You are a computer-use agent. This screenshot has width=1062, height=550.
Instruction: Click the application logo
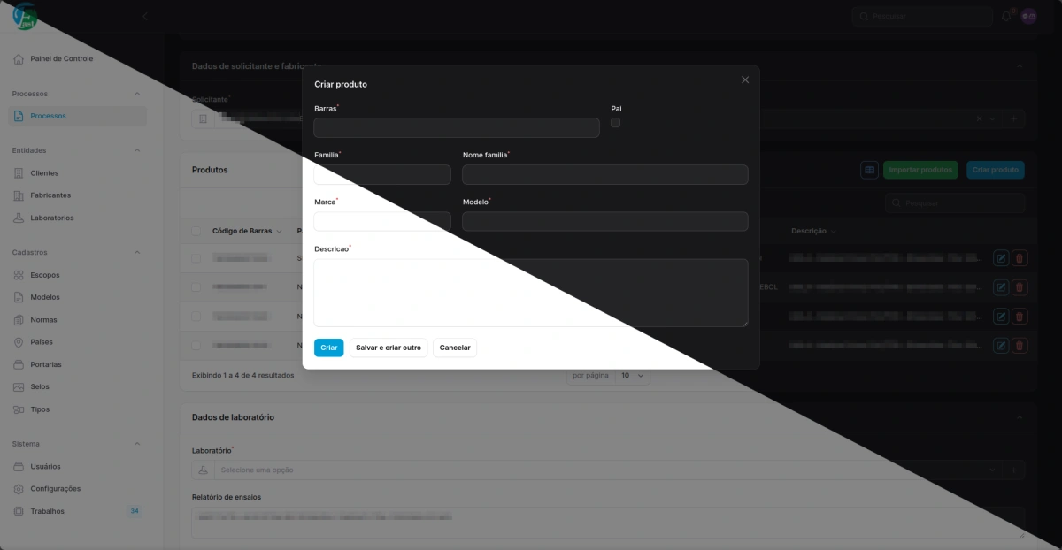(25, 17)
